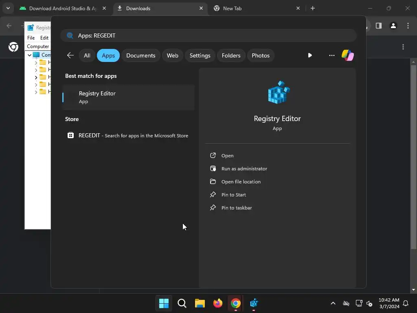Show hidden icons in system tray
417x313 pixels.
tap(333, 303)
